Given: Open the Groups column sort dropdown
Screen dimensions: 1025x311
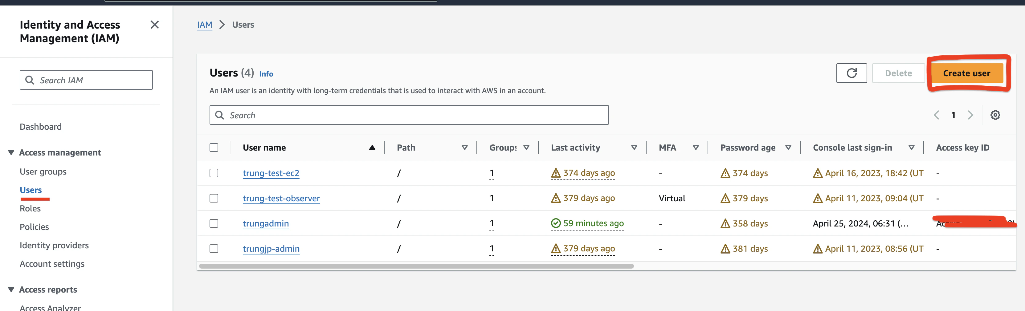Looking at the screenshot, I should pyautogui.click(x=526, y=148).
